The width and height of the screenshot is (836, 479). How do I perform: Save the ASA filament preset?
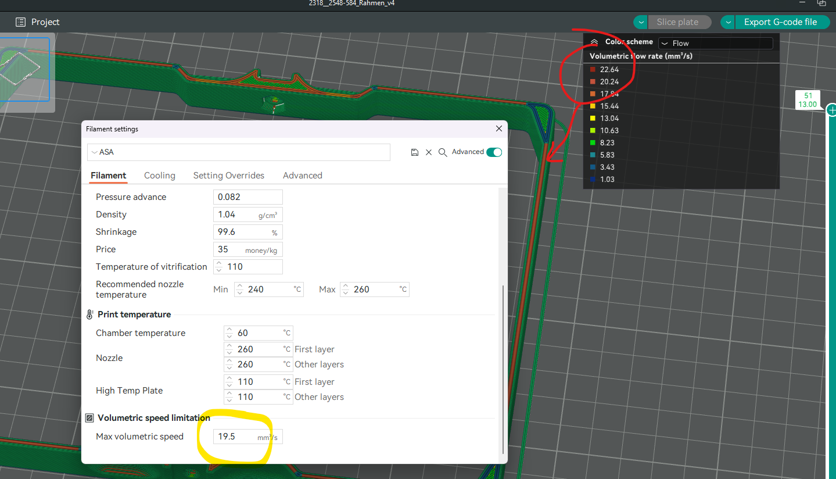point(415,152)
